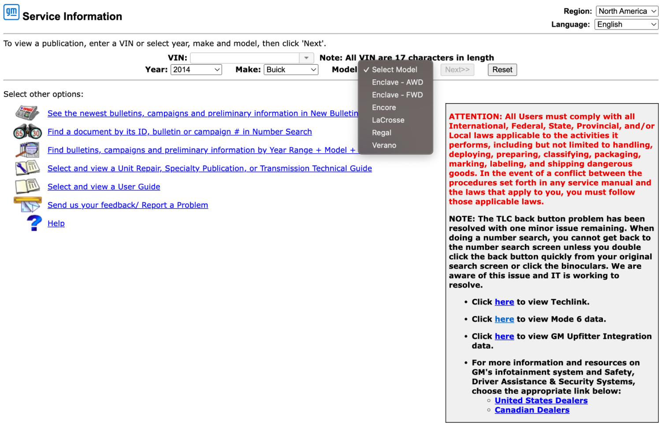The image size is (661, 431).
Task: Click 'here' link to view Mode 6 data
Action: click(x=504, y=319)
